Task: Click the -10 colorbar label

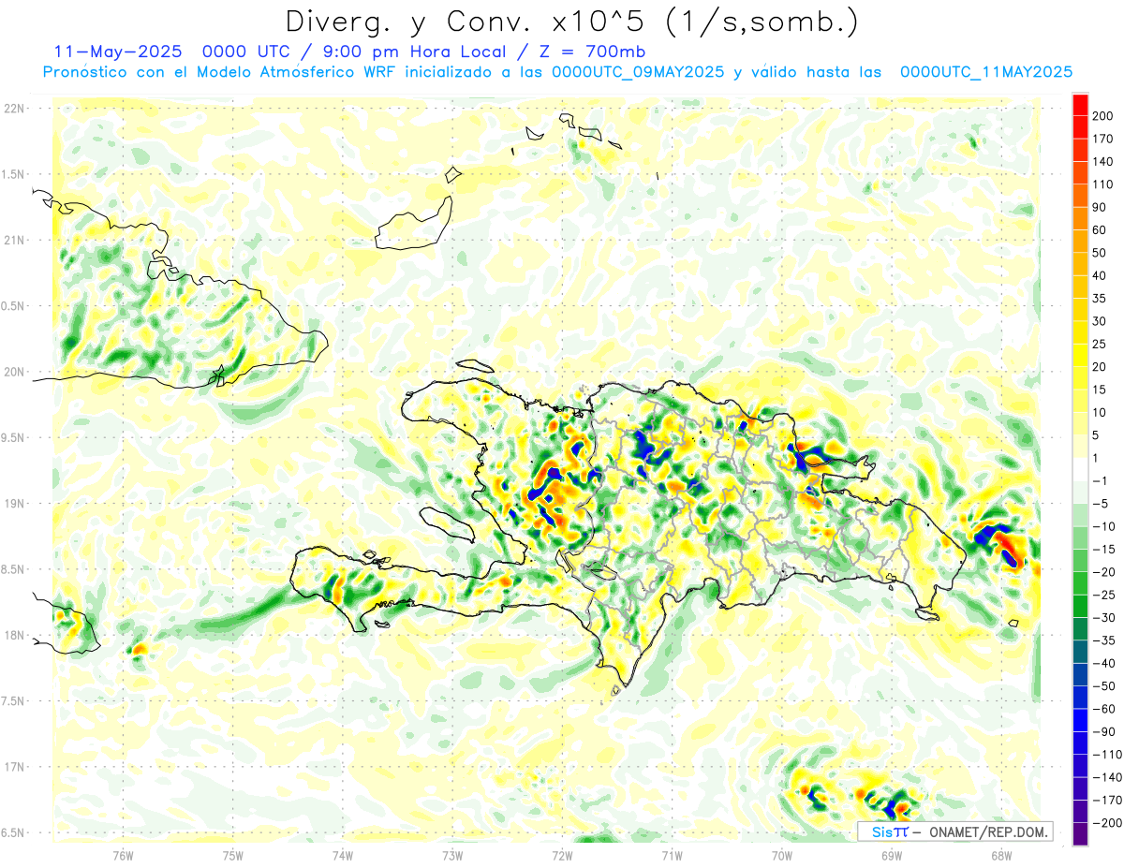Action: tap(1104, 526)
